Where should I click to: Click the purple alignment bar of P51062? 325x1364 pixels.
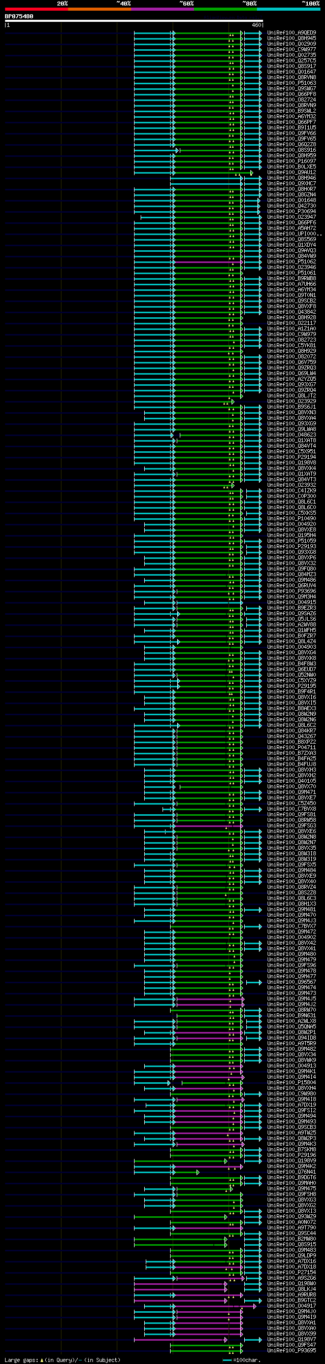(x=208, y=262)
